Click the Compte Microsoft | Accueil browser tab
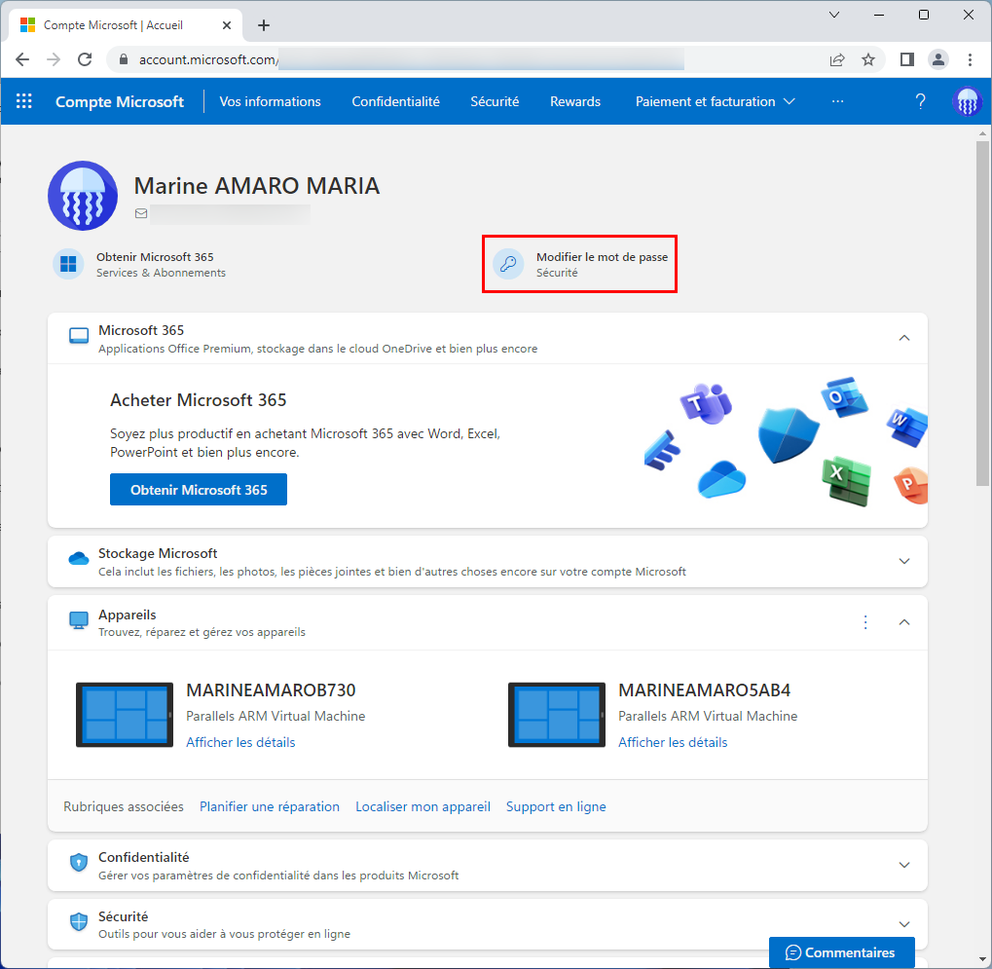 point(125,25)
